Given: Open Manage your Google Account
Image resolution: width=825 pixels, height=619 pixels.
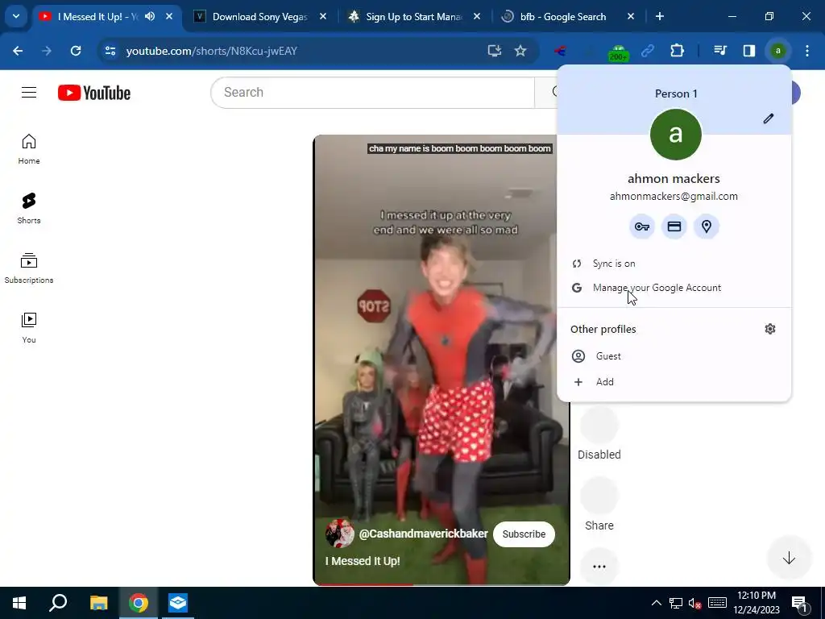Looking at the screenshot, I should click(674, 288).
